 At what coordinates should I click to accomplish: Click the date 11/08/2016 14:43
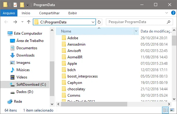pyautogui.click(x=154, y=57)
